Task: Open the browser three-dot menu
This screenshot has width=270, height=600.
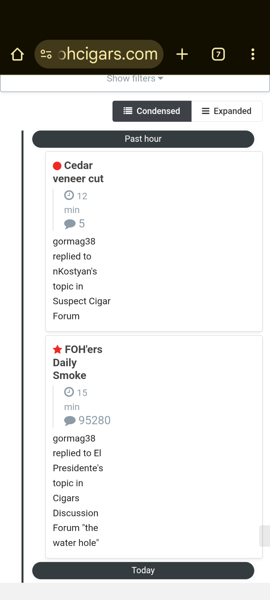Action: coord(253,54)
